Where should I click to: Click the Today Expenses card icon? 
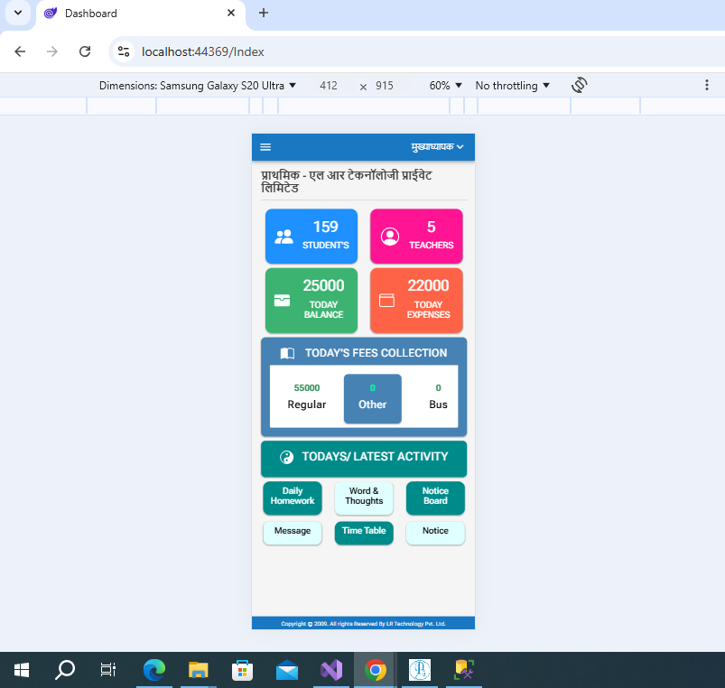(387, 301)
